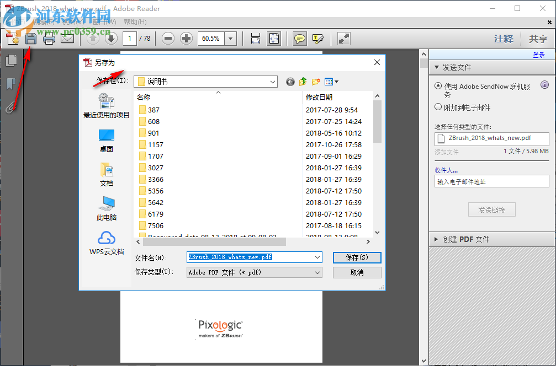Switch to full screen reading mode

343,39
